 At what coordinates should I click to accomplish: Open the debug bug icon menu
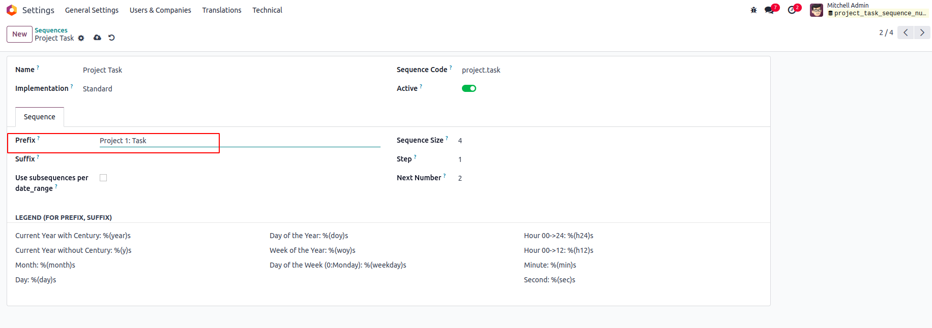[x=753, y=10]
